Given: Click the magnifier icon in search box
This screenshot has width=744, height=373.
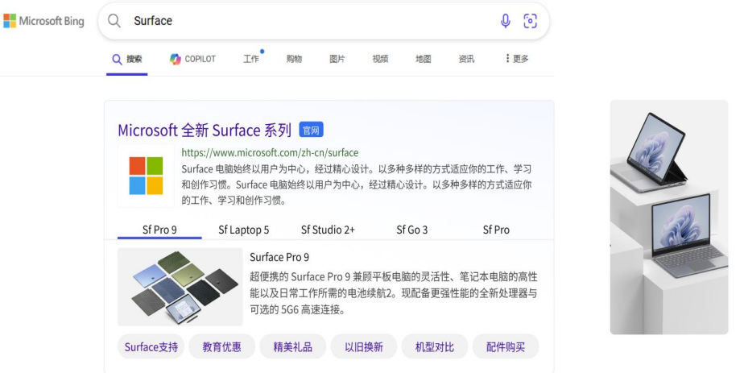Looking at the screenshot, I should coord(114,20).
